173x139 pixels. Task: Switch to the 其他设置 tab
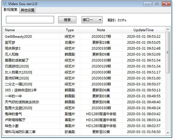[27, 10]
